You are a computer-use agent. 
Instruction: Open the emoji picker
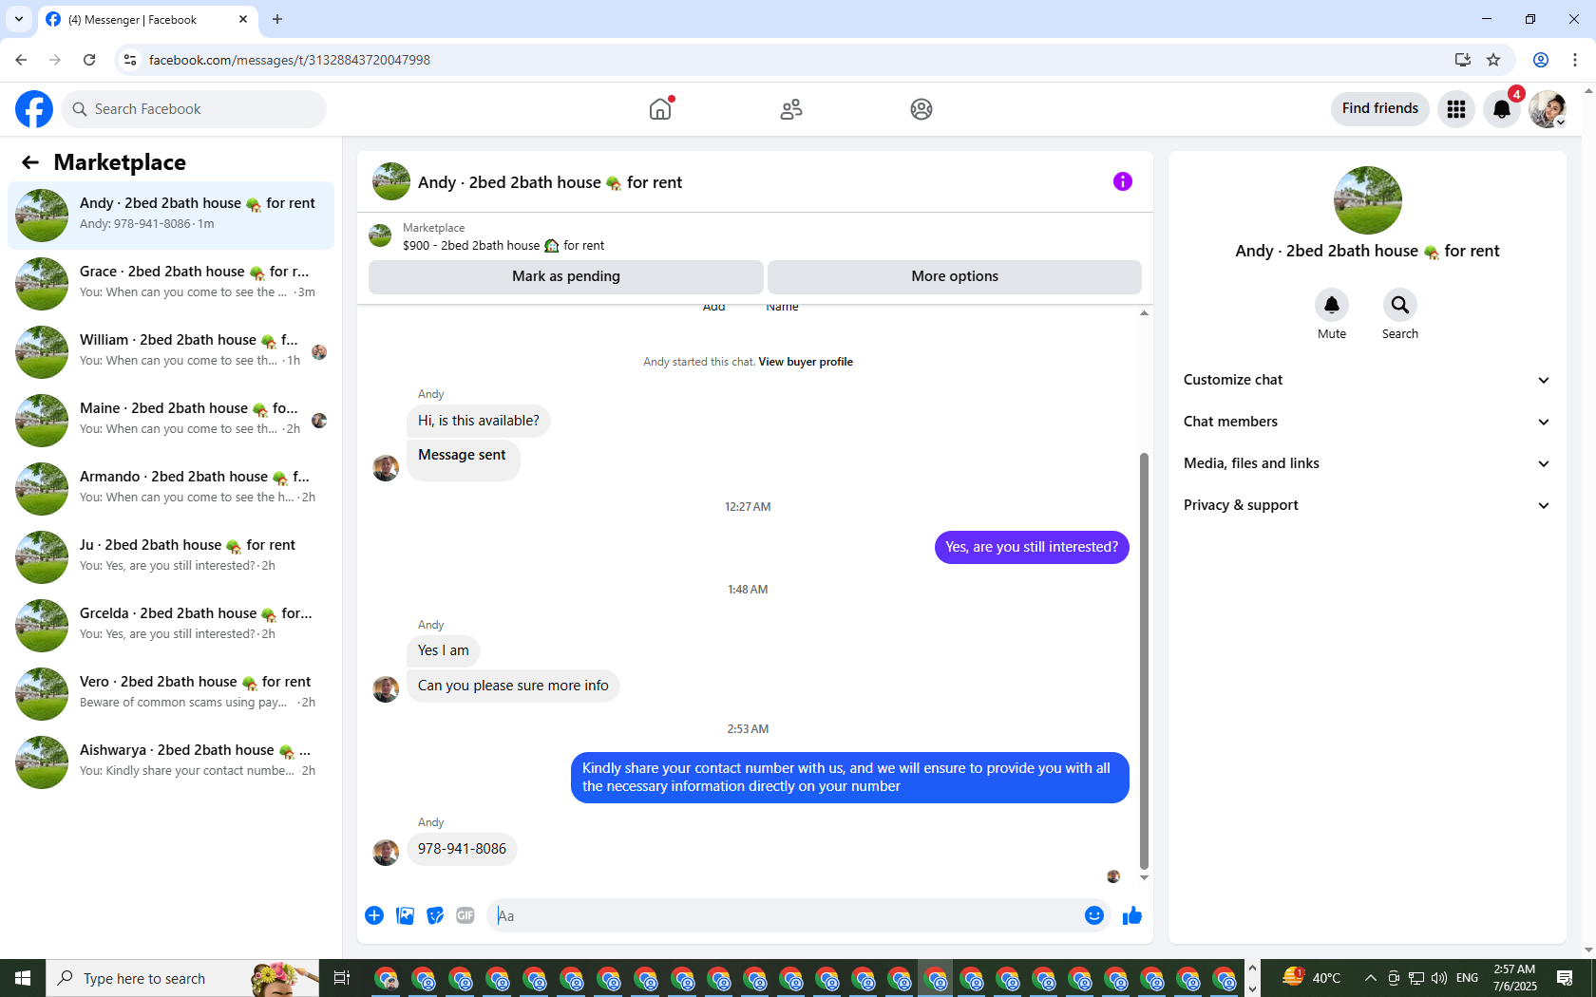pos(1094,915)
